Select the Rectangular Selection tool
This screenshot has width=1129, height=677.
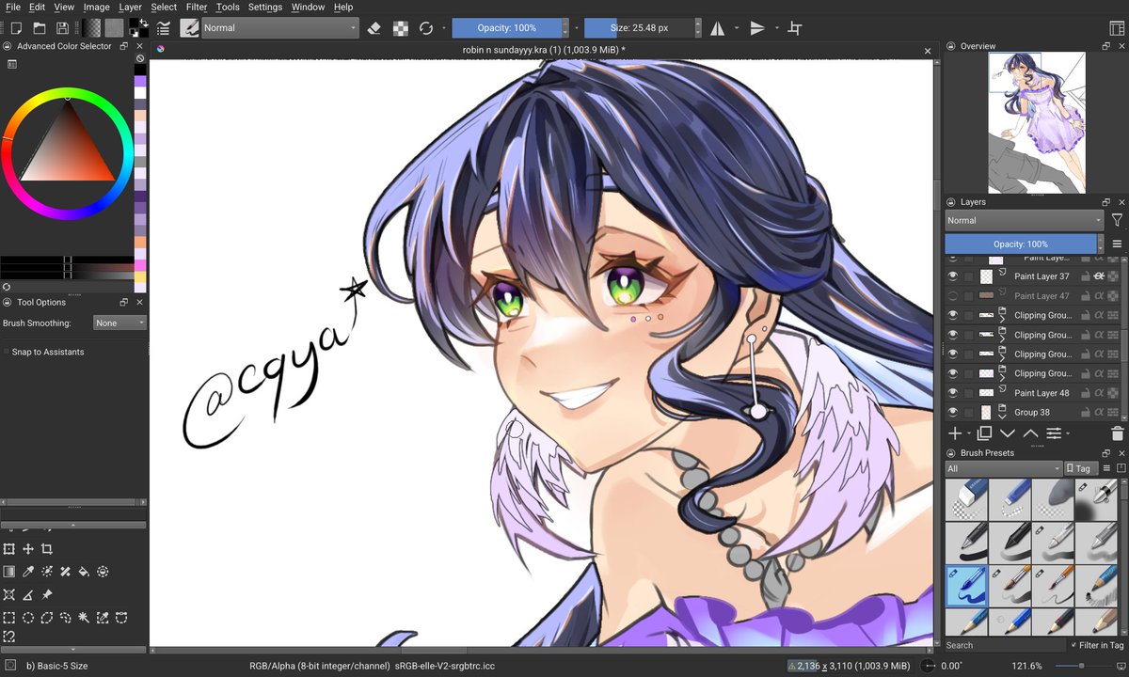click(9, 618)
